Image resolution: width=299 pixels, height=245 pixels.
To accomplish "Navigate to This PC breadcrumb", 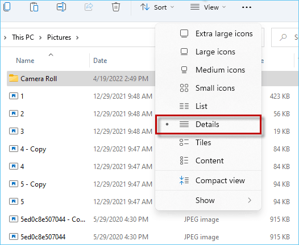I will (x=23, y=37).
